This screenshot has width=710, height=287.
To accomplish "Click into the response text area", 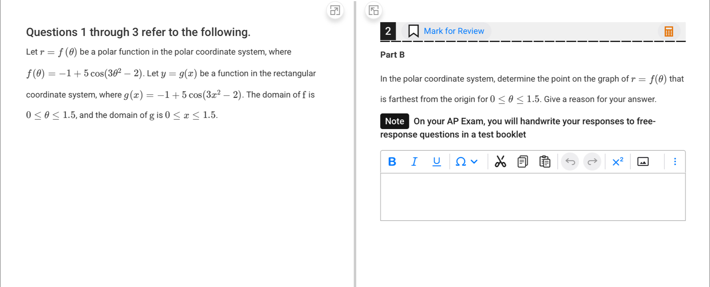I will (x=532, y=197).
